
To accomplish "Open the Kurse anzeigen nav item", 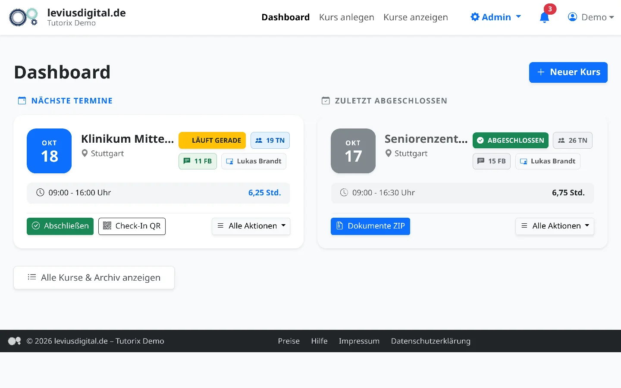I will [x=416, y=17].
